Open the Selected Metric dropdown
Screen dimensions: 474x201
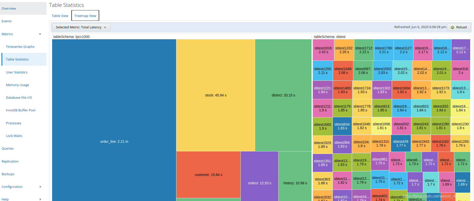coord(81,27)
